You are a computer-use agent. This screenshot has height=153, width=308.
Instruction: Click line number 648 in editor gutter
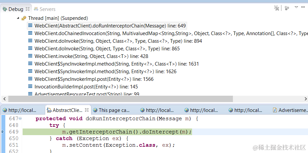(14, 125)
